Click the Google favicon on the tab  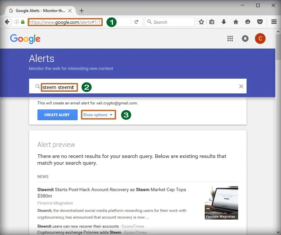(11, 11)
